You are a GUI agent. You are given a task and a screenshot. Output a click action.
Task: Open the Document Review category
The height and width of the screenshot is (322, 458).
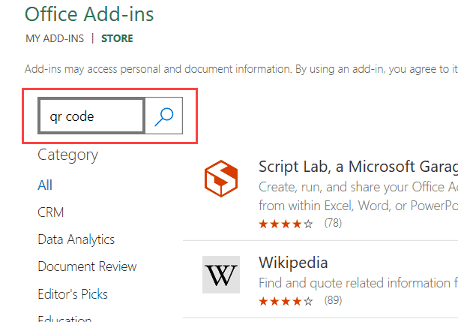87,266
